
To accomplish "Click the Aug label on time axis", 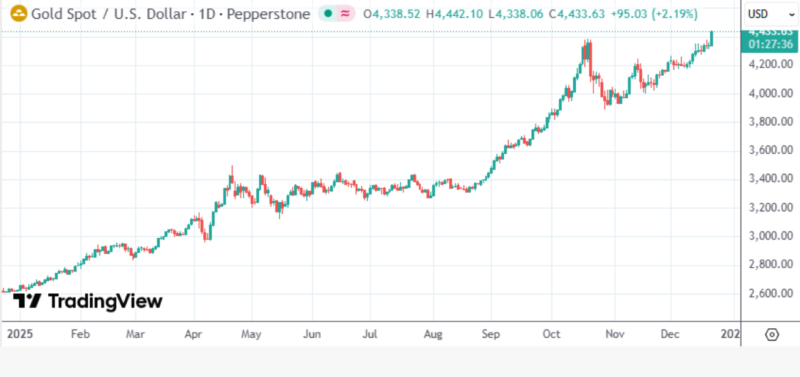I will click(x=434, y=334).
